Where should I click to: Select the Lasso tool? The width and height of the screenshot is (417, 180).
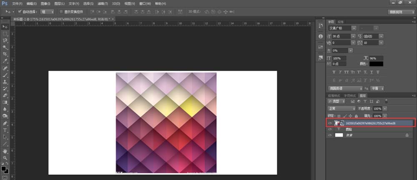pyautogui.click(x=5, y=40)
